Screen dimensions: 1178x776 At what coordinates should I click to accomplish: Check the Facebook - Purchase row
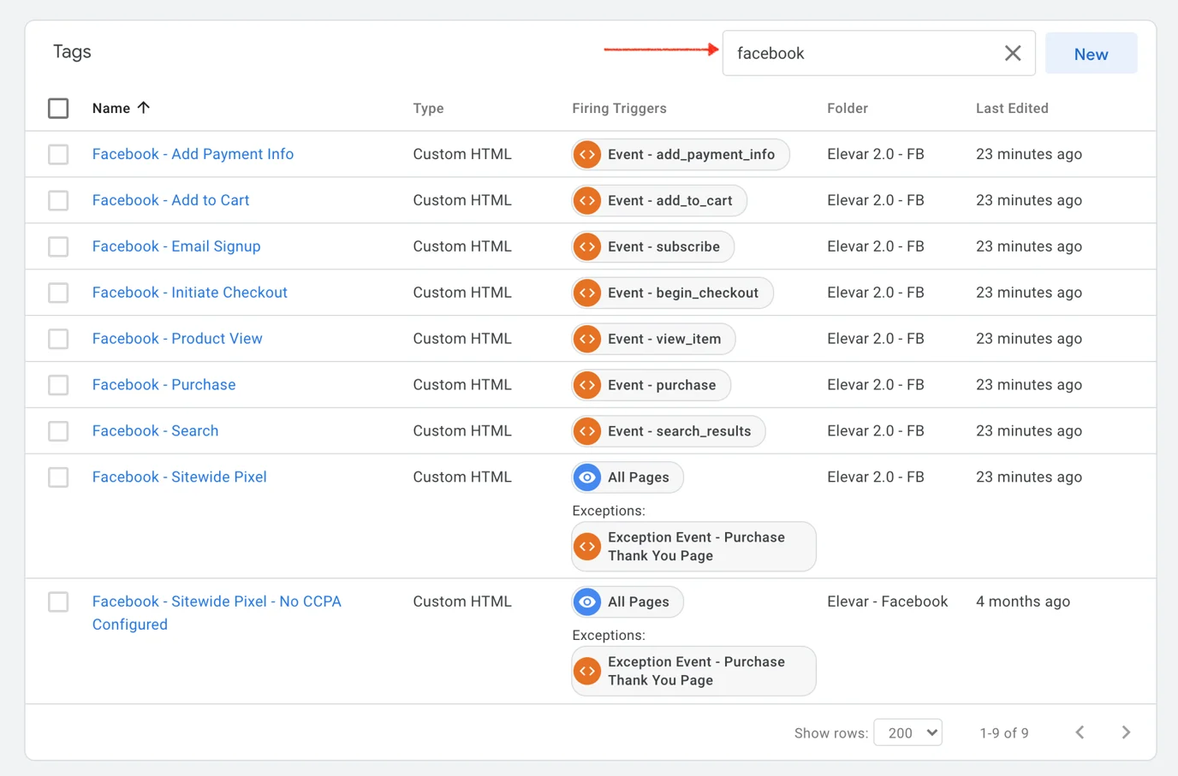click(x=58, y=385)
